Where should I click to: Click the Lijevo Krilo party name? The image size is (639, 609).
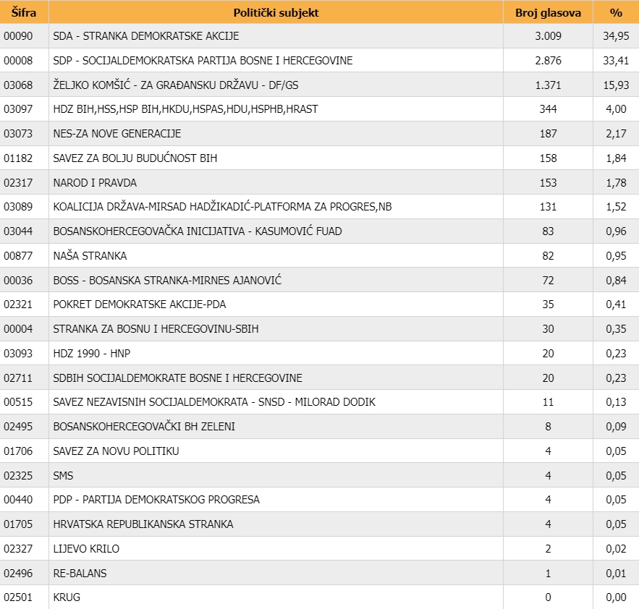coord(86,549)
